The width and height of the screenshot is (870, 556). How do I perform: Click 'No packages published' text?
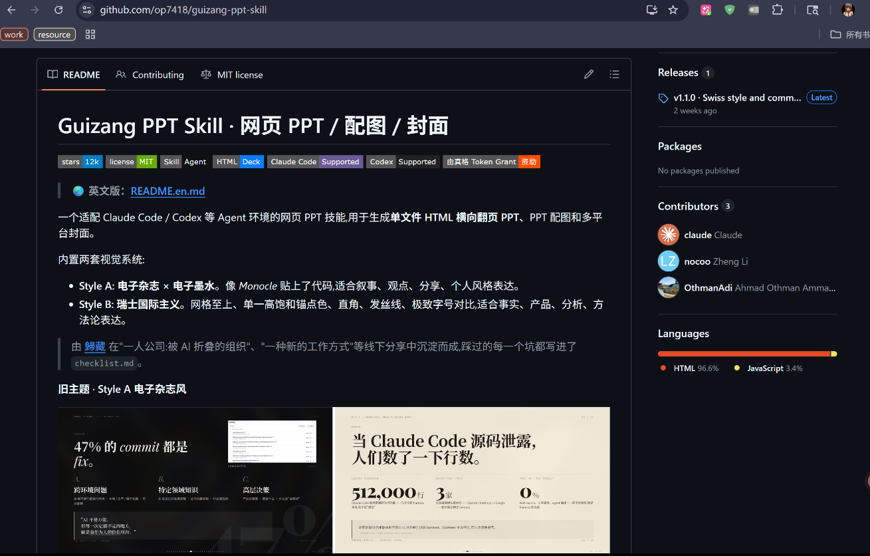pyautogui.click(x=699, y=171)
